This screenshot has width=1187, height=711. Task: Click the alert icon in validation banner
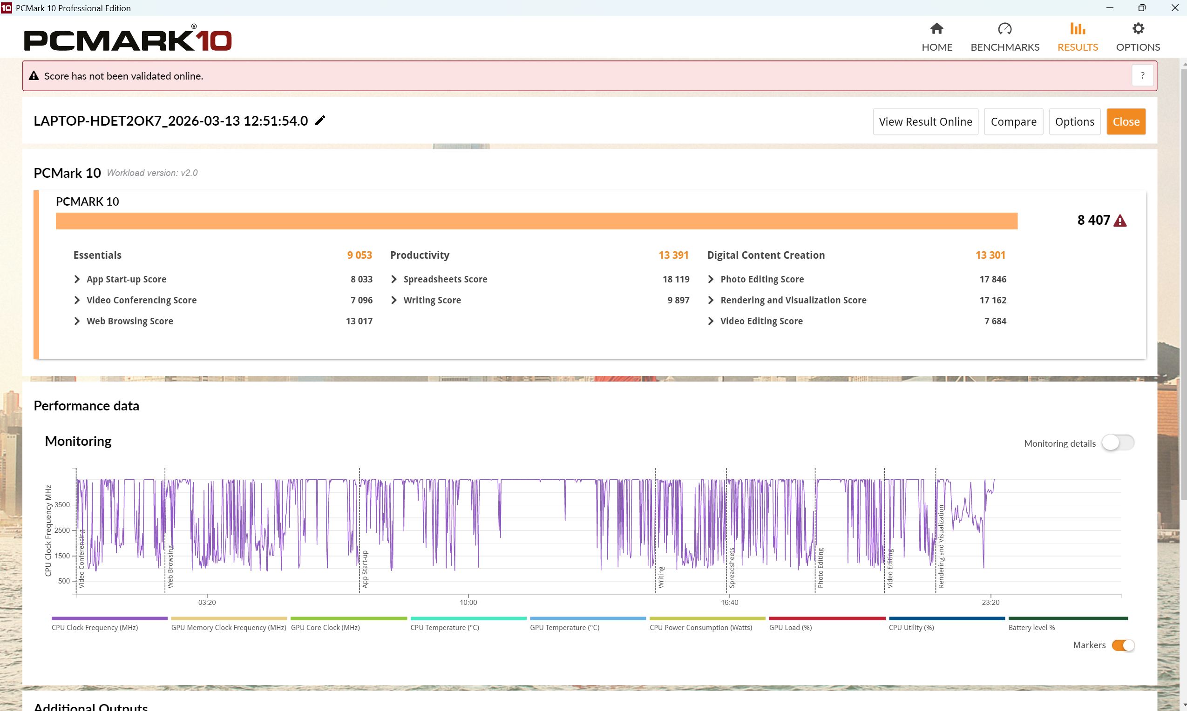[x=34, y=76]
